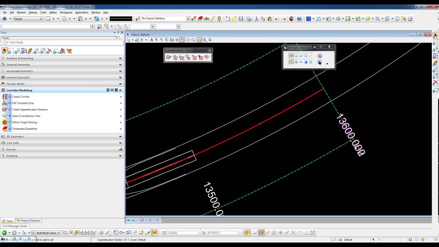The width and height of the screenshot is (439, 247).
Task: Click the New File icon
Action: tap(228, 19)
